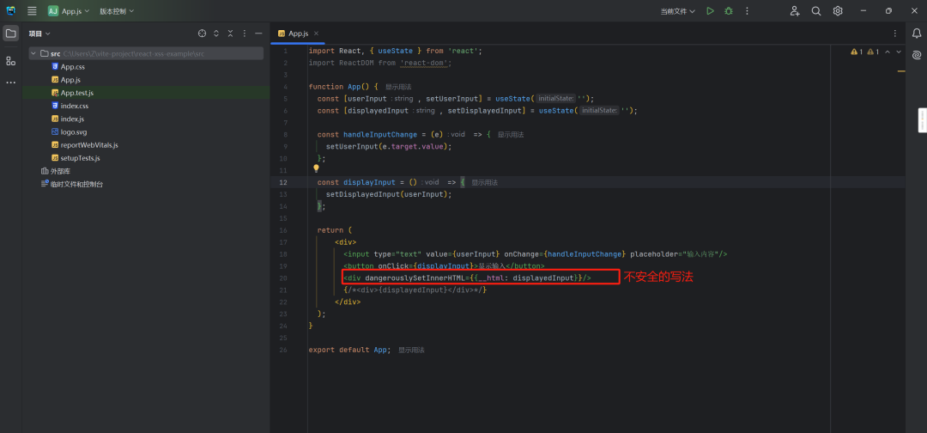Select App.css in project tree

click(x=73, y=67)
